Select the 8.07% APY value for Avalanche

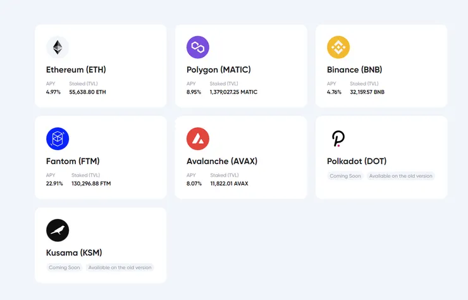tap(194, 184)
